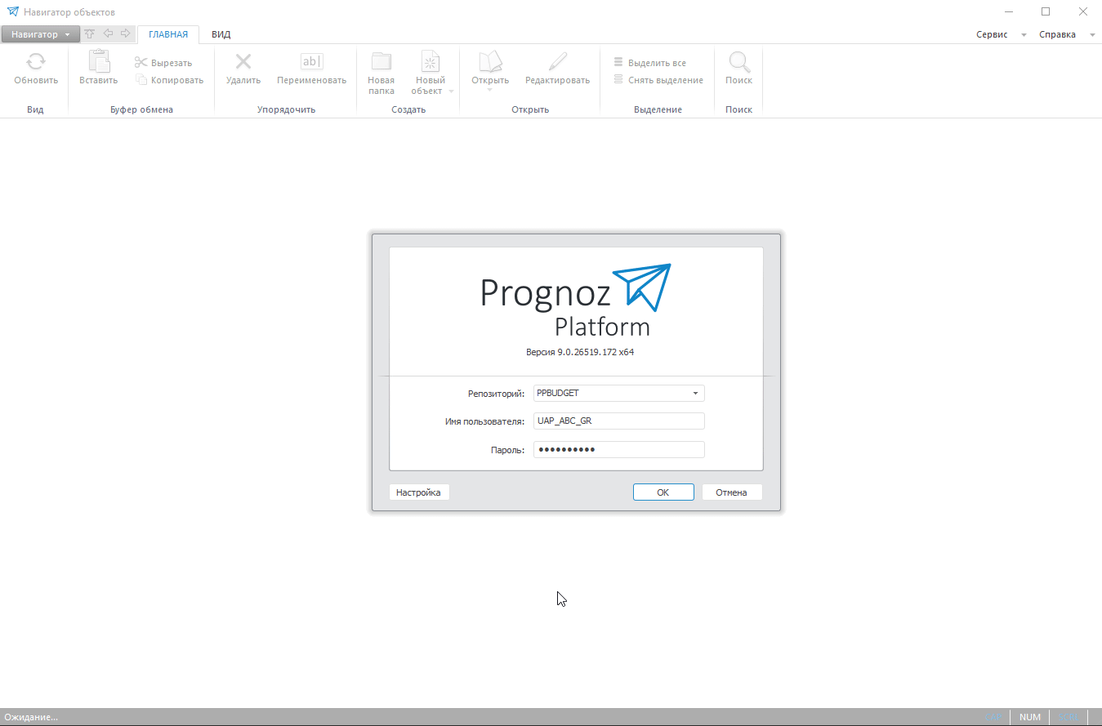Image resolution: width=1102 pixels, height=726 pixels.
Task: Click the Удалить delete icon
Action: (x=243, y=61)
